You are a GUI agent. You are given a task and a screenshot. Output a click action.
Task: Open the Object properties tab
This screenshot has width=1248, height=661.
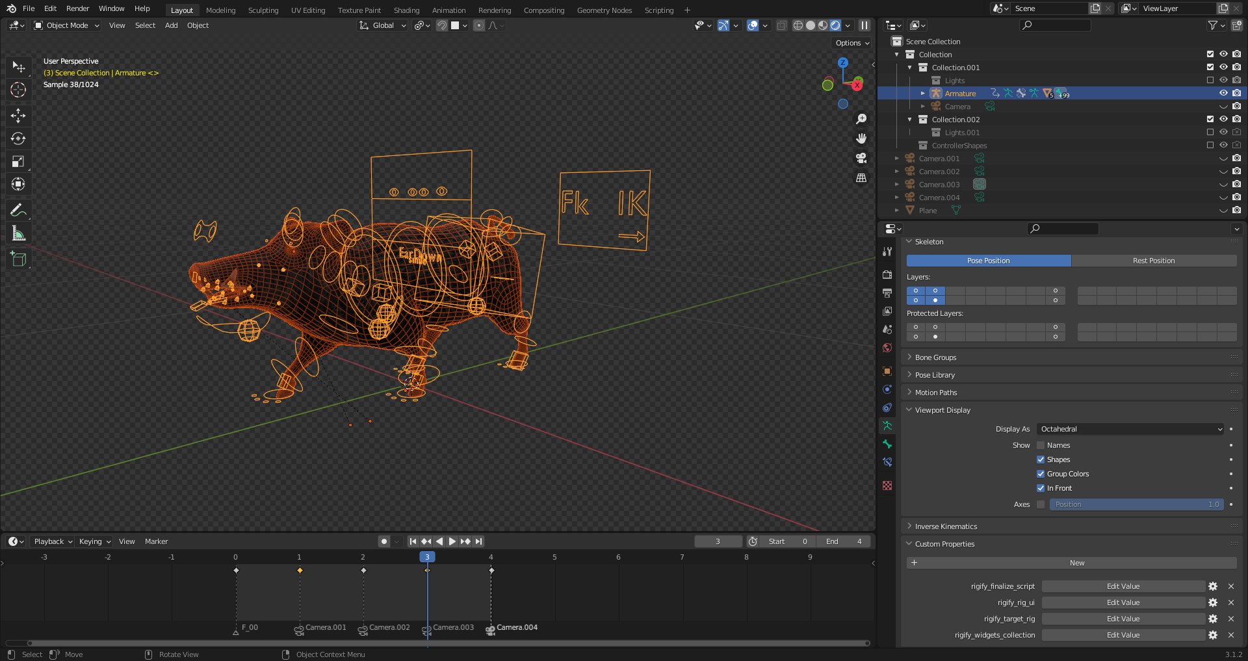pyautogui.click(x=887, y=371)
